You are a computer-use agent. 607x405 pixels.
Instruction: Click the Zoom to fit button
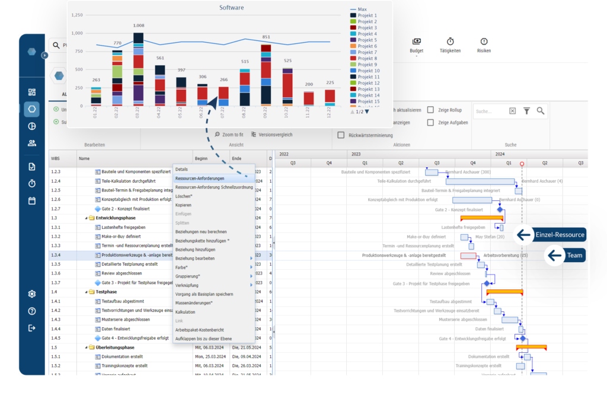(229, 135)
